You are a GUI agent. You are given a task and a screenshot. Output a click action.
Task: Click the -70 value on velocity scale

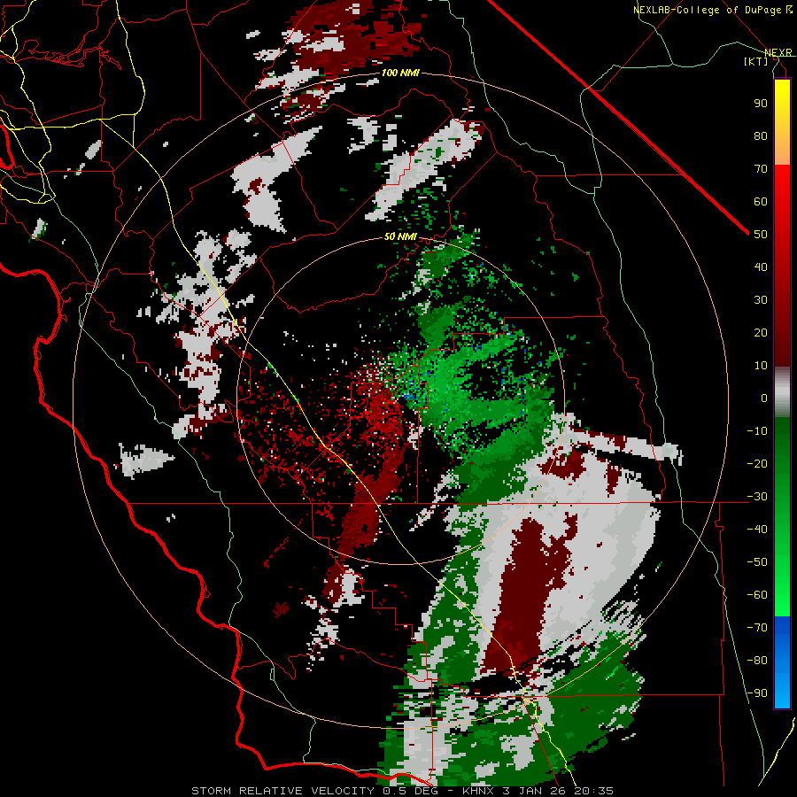tap(757, 628)
